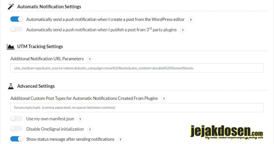Turn on Disable OneSignal initialization switch
Screen dimensions: 274x144
[17, 129]
